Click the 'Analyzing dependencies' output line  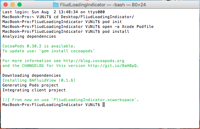click(x=29, y=37)
